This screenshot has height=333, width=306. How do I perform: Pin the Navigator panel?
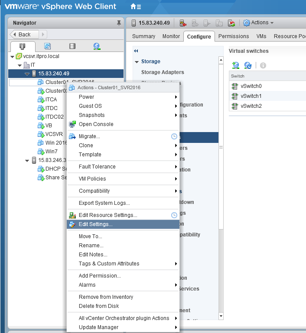(x=119, y=23)
